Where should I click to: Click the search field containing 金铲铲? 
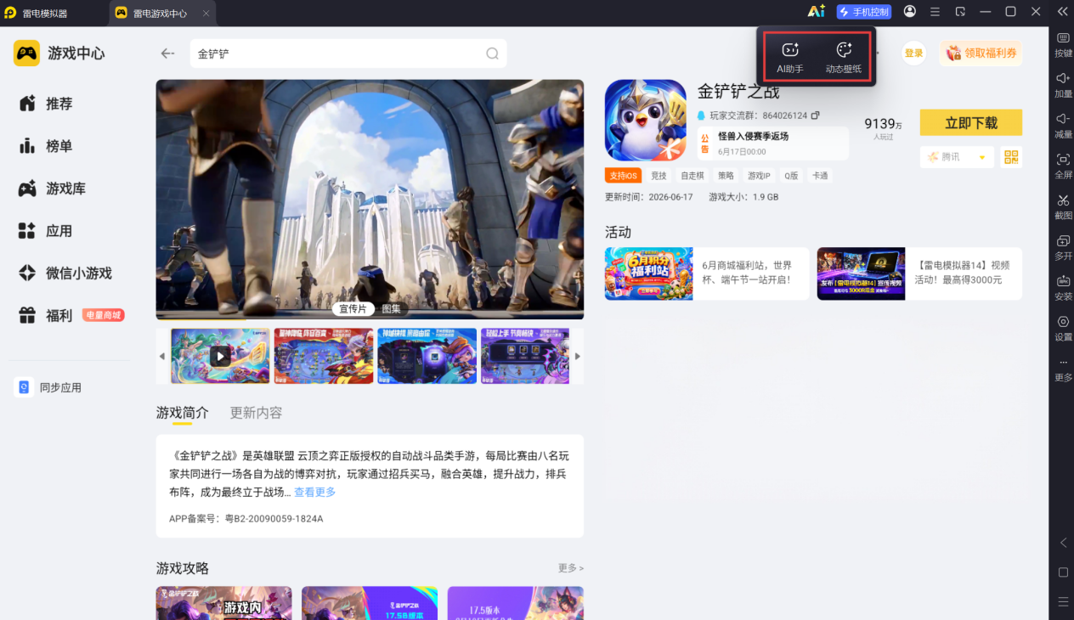348,54
